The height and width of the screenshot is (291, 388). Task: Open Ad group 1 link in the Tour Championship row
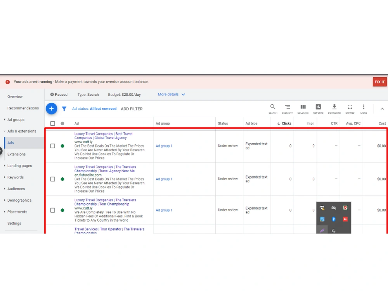click(164, 210)
